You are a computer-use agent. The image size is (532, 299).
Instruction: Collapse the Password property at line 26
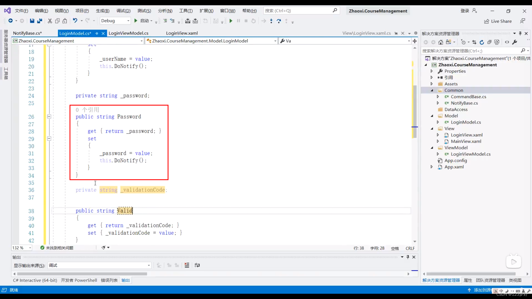pos(49,117)
